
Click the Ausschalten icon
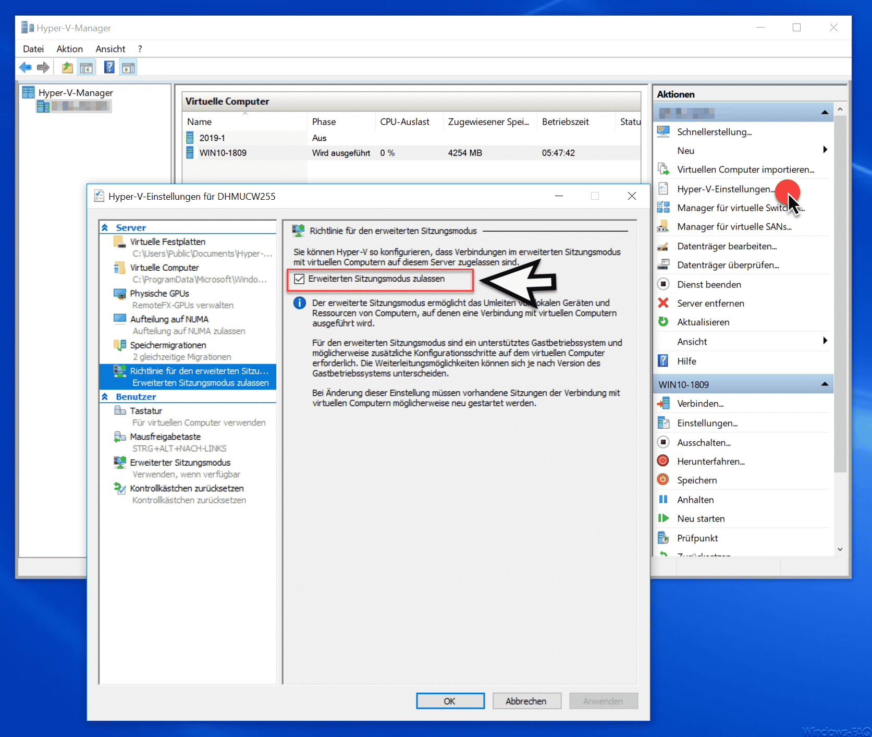tap(664, 442)
